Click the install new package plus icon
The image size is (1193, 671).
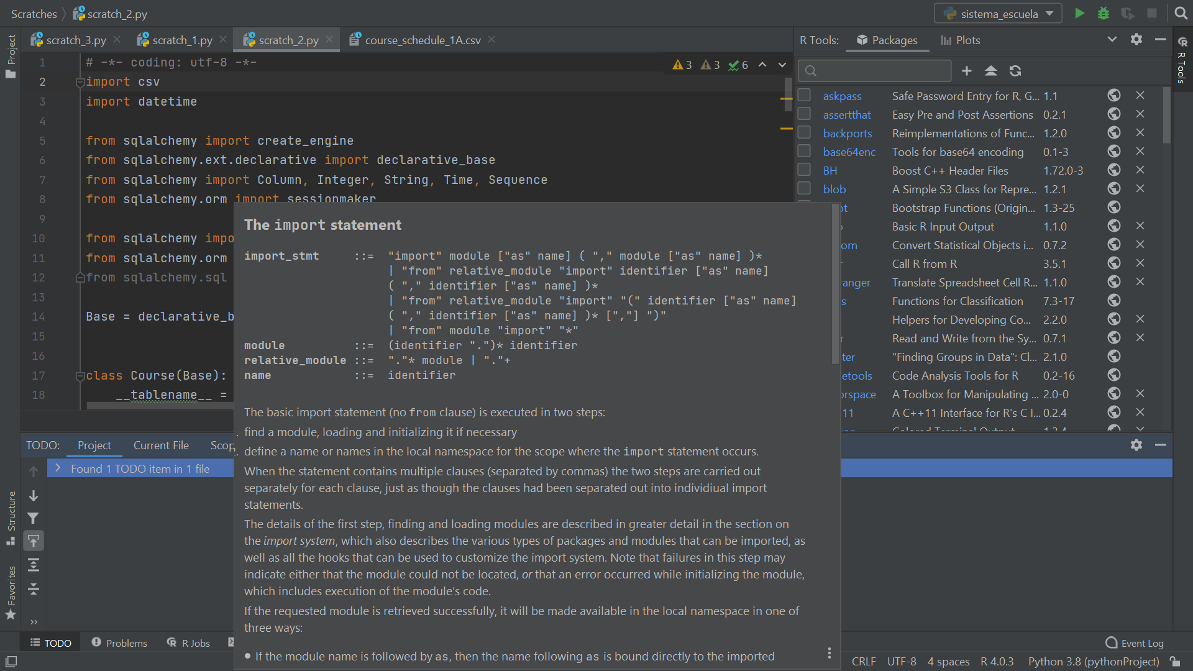pos(966,71)
